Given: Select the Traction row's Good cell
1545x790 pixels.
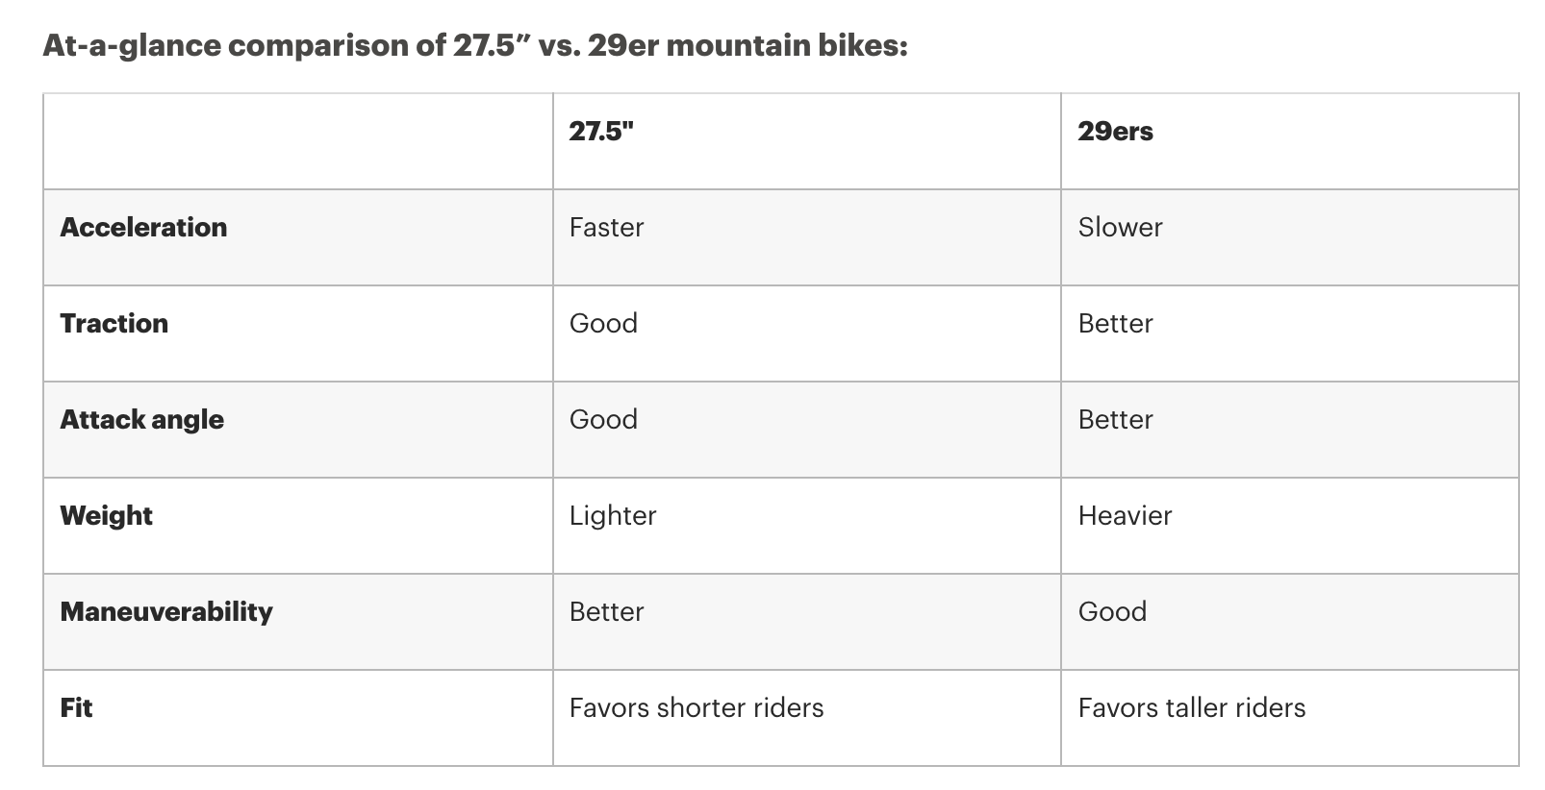Looking at the screenshot, I should [x=603, y=324].
